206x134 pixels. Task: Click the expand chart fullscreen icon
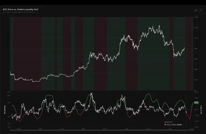coord(201,10)
